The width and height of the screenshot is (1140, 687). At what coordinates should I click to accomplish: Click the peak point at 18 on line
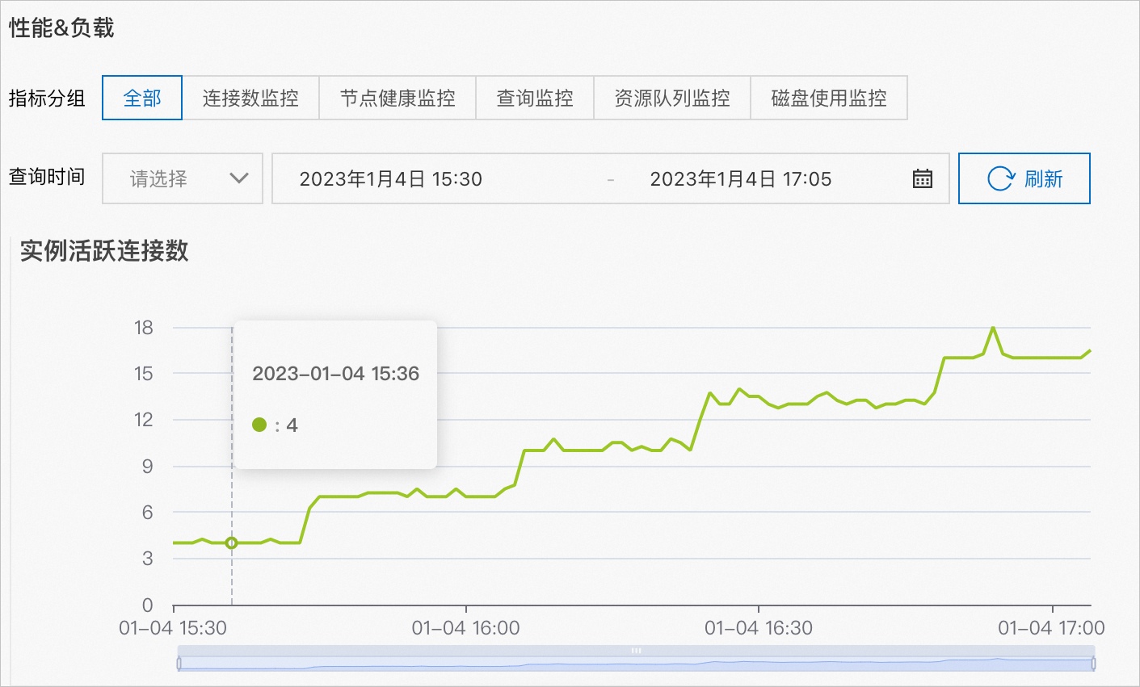[x=993, y=328]
